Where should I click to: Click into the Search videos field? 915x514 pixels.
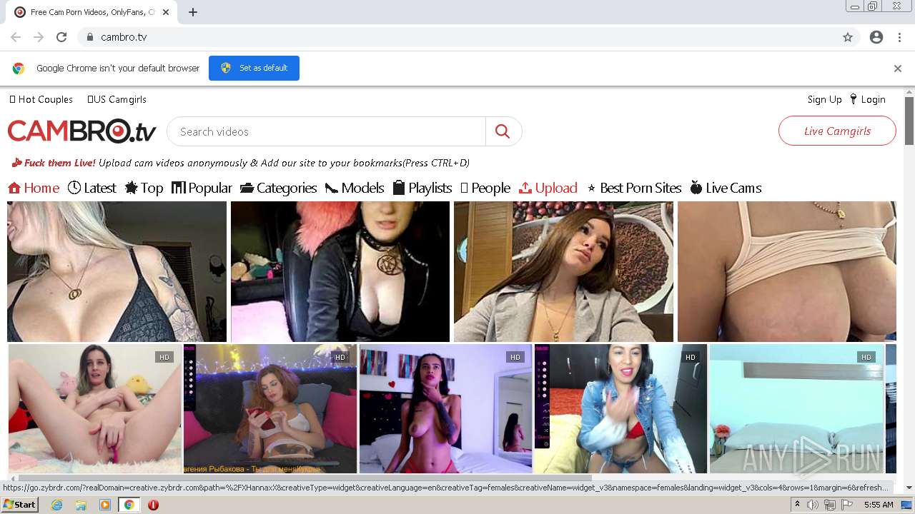click(327, 131)
